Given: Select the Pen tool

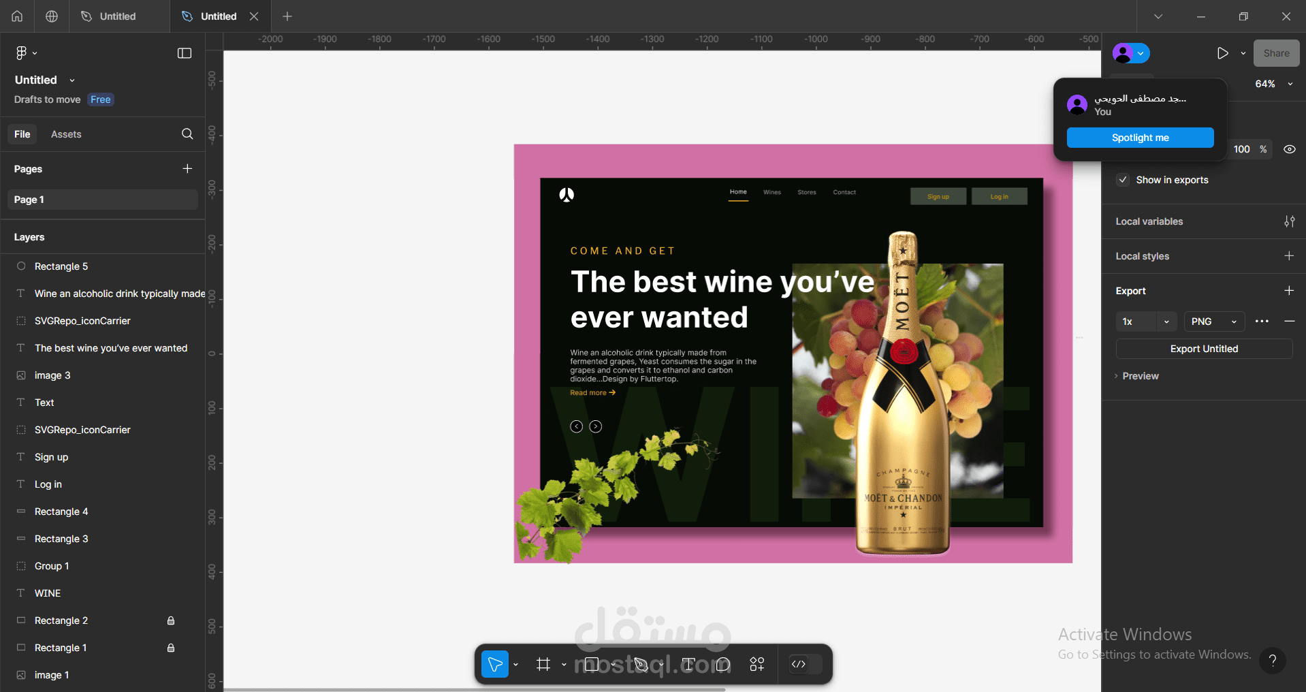Looking at the screenshot, I should 641,664.
